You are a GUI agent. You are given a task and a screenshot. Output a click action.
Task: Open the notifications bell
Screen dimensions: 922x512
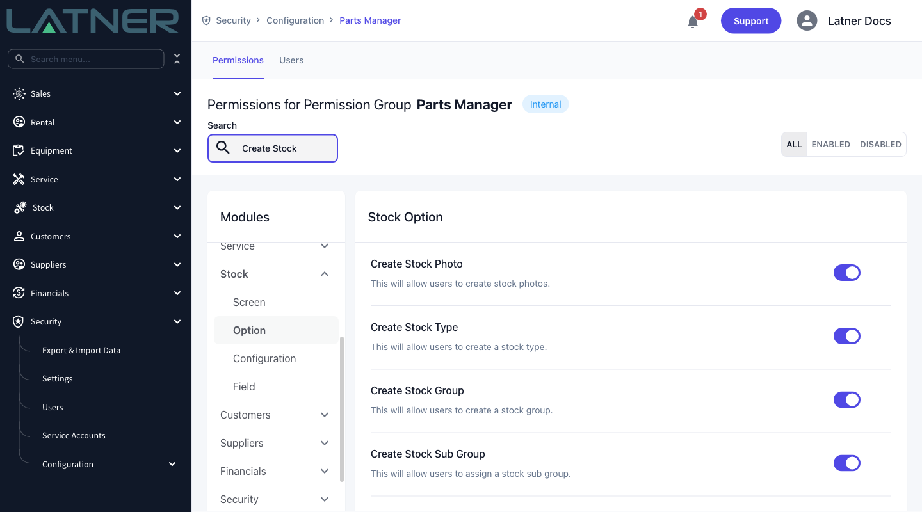pyautogui.click(x=693, y=22)
